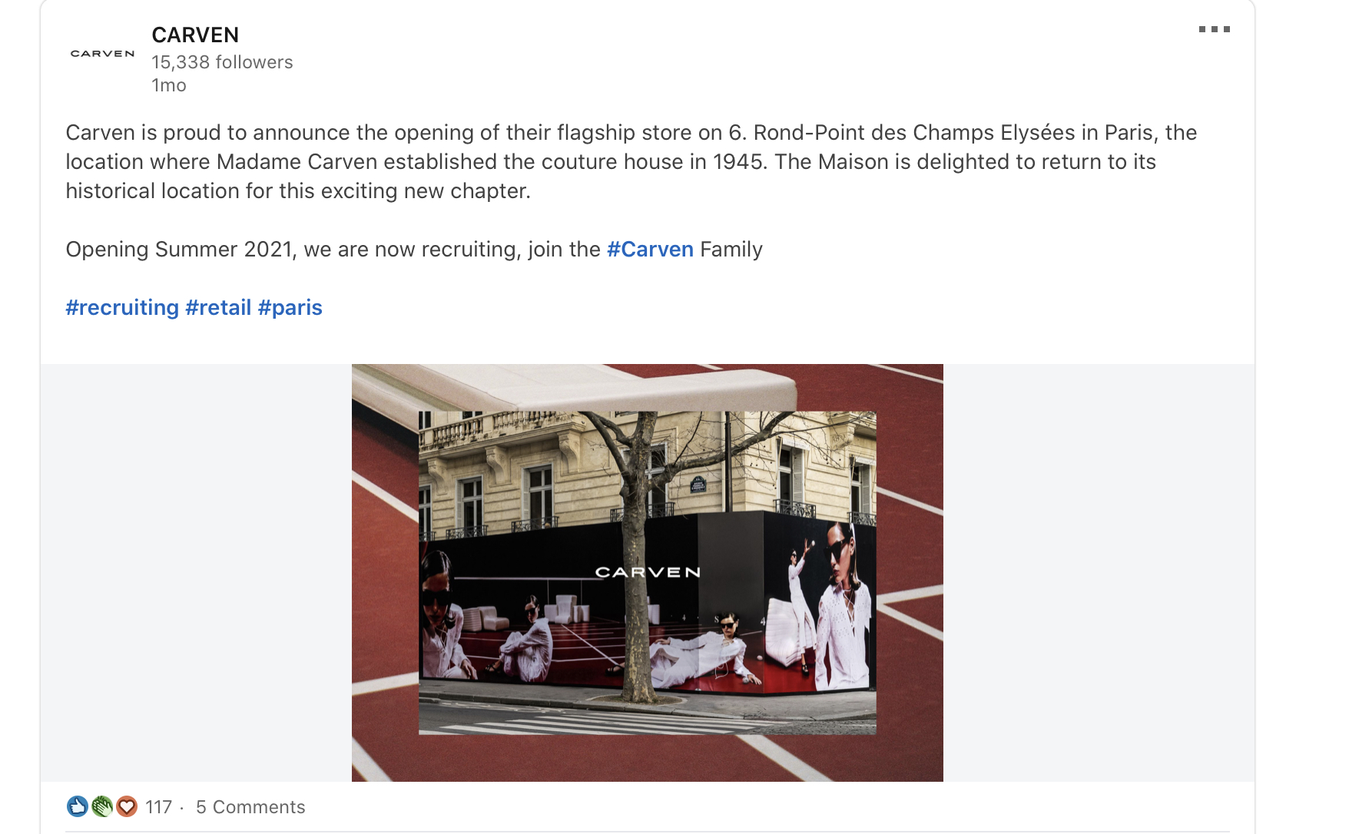View the 117 reactions list
This screenshot has height=834, width=1349.
coord(158,807)
